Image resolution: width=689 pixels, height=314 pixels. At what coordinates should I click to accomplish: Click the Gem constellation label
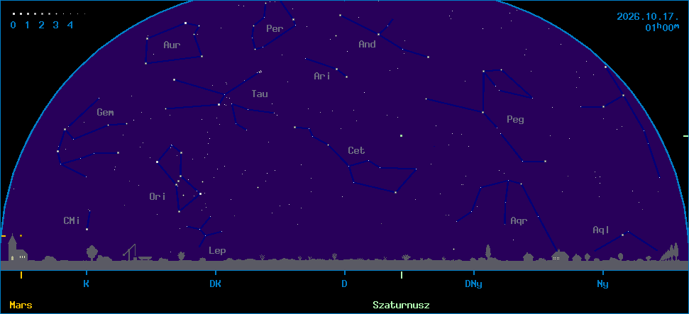pos(105,113)
